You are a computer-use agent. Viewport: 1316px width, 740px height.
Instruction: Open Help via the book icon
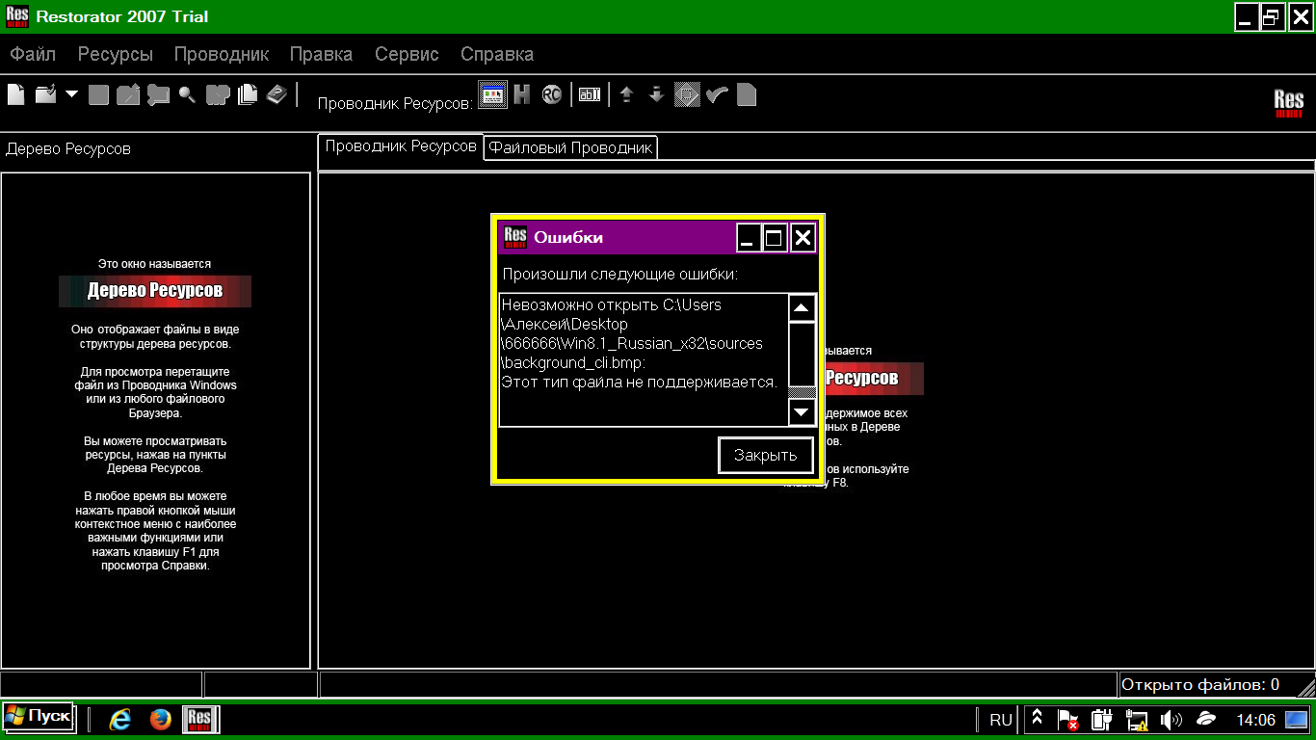pos(276,94)
